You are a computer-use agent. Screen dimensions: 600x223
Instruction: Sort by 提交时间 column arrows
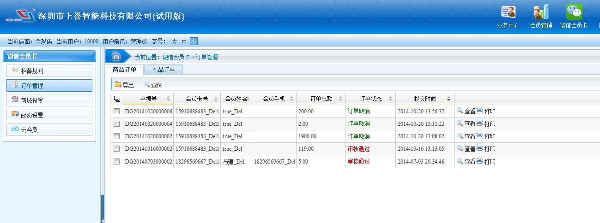(448, 99)
